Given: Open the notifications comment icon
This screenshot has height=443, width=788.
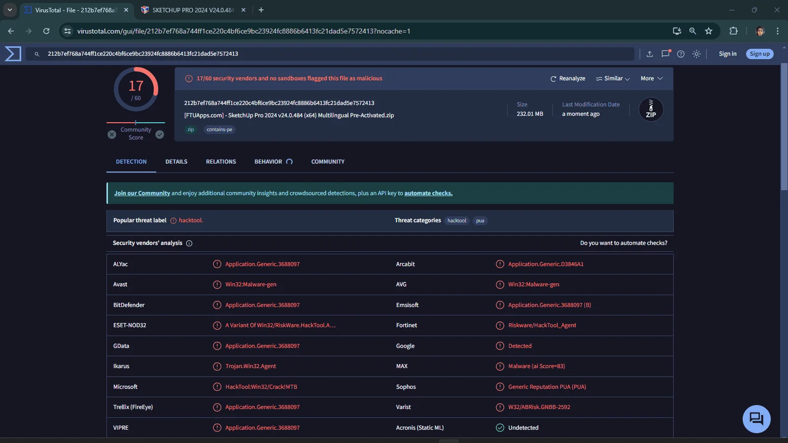Looking at the screenshot, I should (x=665, y=54).
